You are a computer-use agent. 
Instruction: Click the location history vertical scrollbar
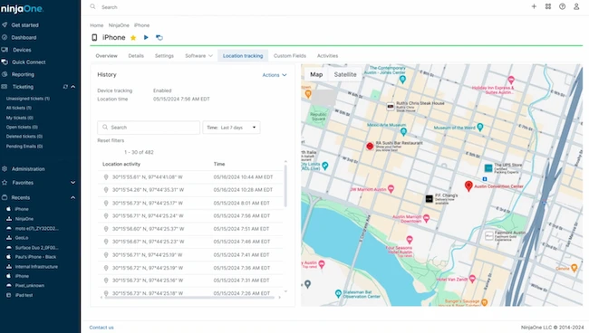click(285, 186)
